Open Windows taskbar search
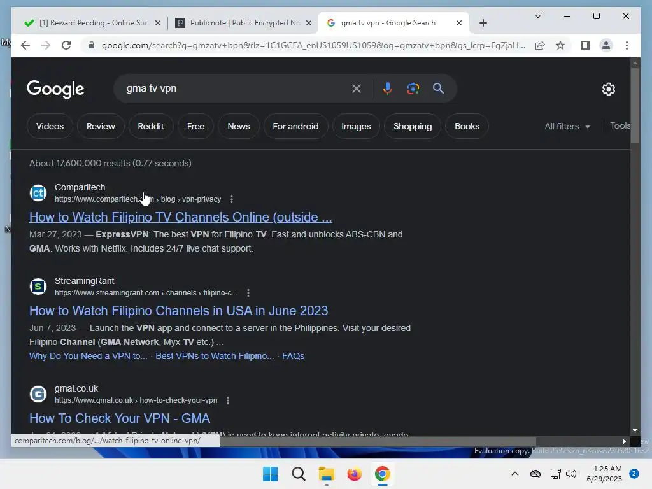This screenshot has width=652, height=489. [x=298, y=474]
